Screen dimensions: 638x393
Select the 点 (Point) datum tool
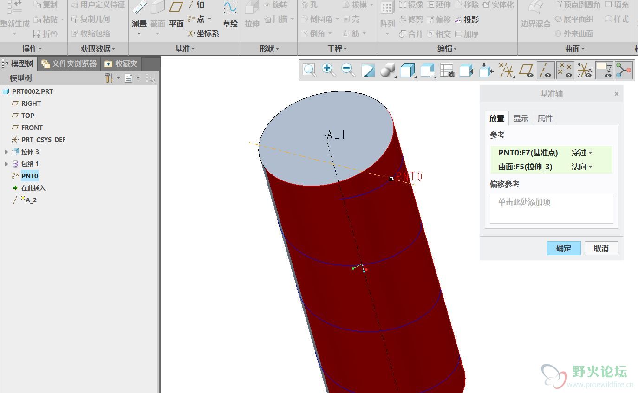tap(196, 19)
